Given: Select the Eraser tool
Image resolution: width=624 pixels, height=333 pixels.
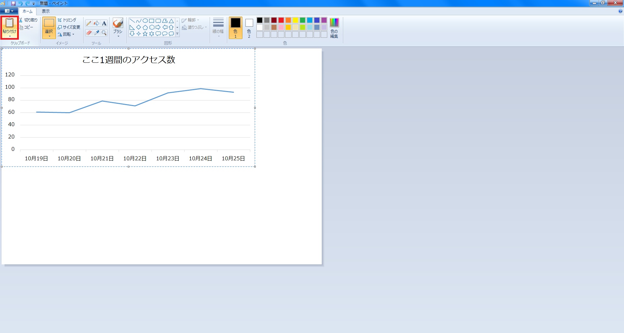Looking at the screenshot, I should (89, 33).
